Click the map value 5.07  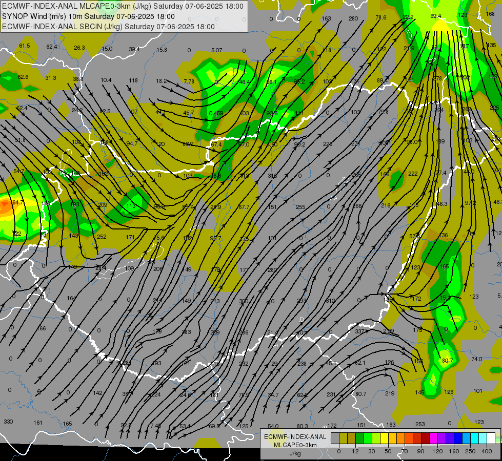point(217,50)
